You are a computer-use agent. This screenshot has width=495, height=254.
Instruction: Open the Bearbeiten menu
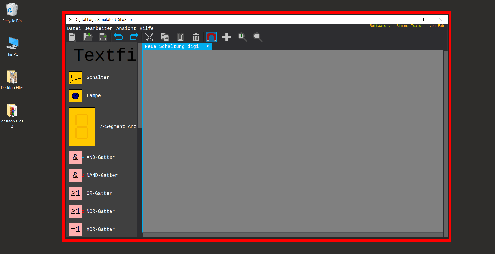[x=98, y=28]
